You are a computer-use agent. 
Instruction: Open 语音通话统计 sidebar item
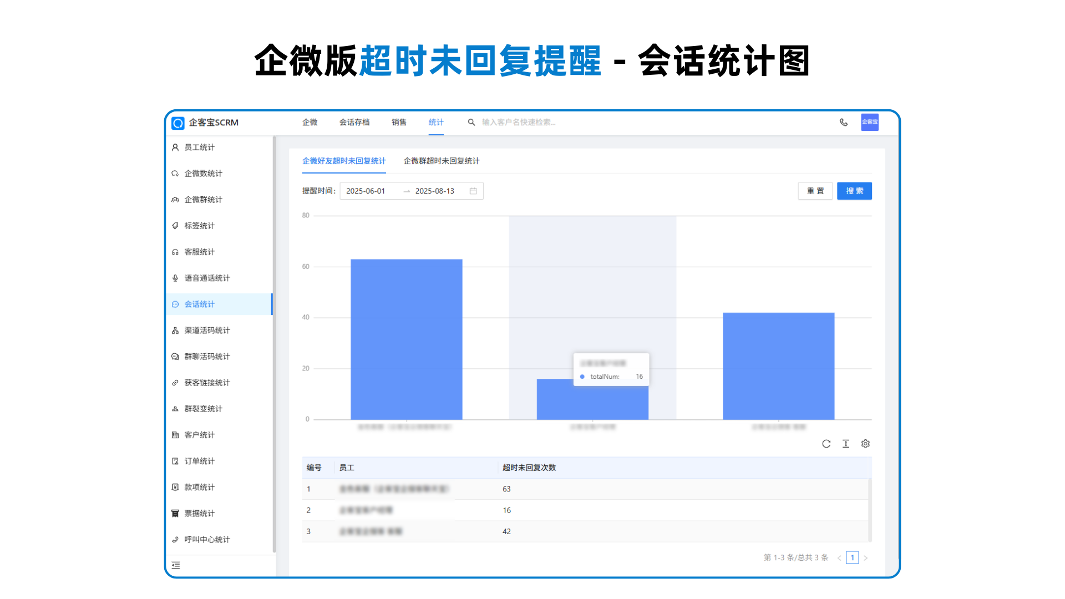tap(207, 278)
